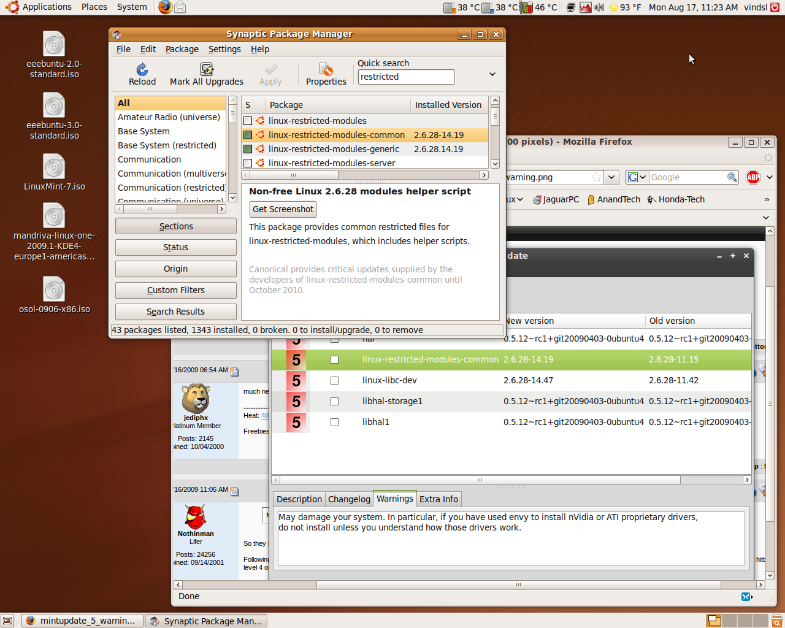Check the libhal1 update checkbox
The width and height of the screenshot is (785, 628).
334,422
